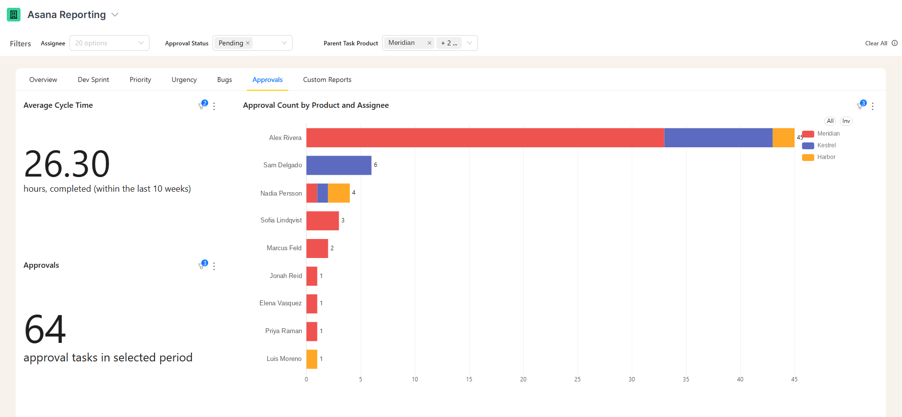
Task: Click Alex Rivera's red Meridian bar segment
Action: [x=485, y=138]
